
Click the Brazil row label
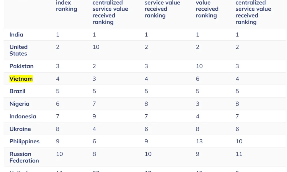pyautogui.click(x=18, y=91)
